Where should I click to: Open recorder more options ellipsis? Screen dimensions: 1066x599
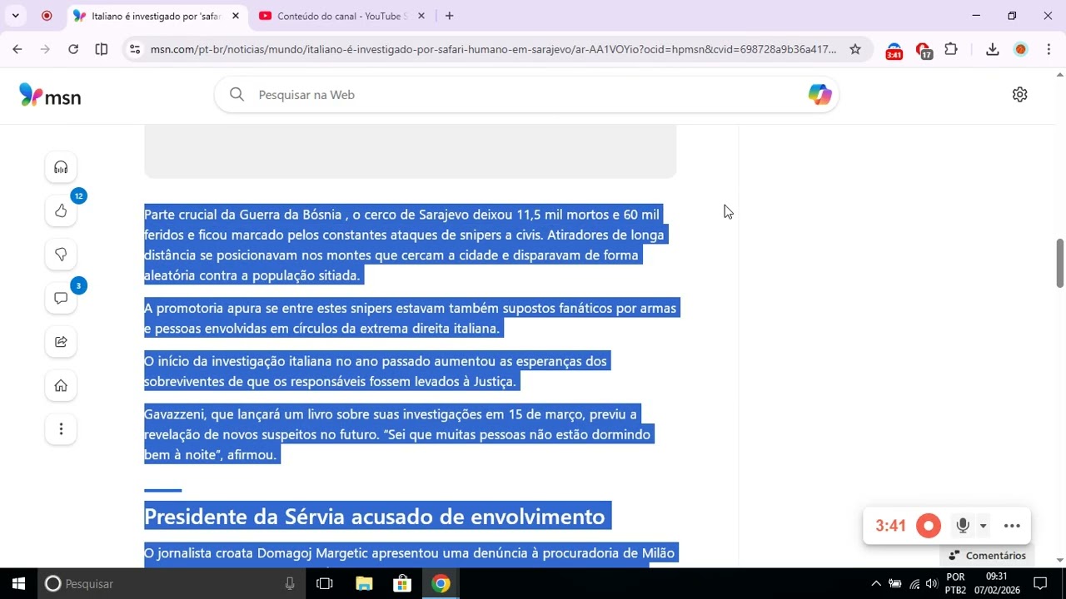click(x=1012, y=526)
